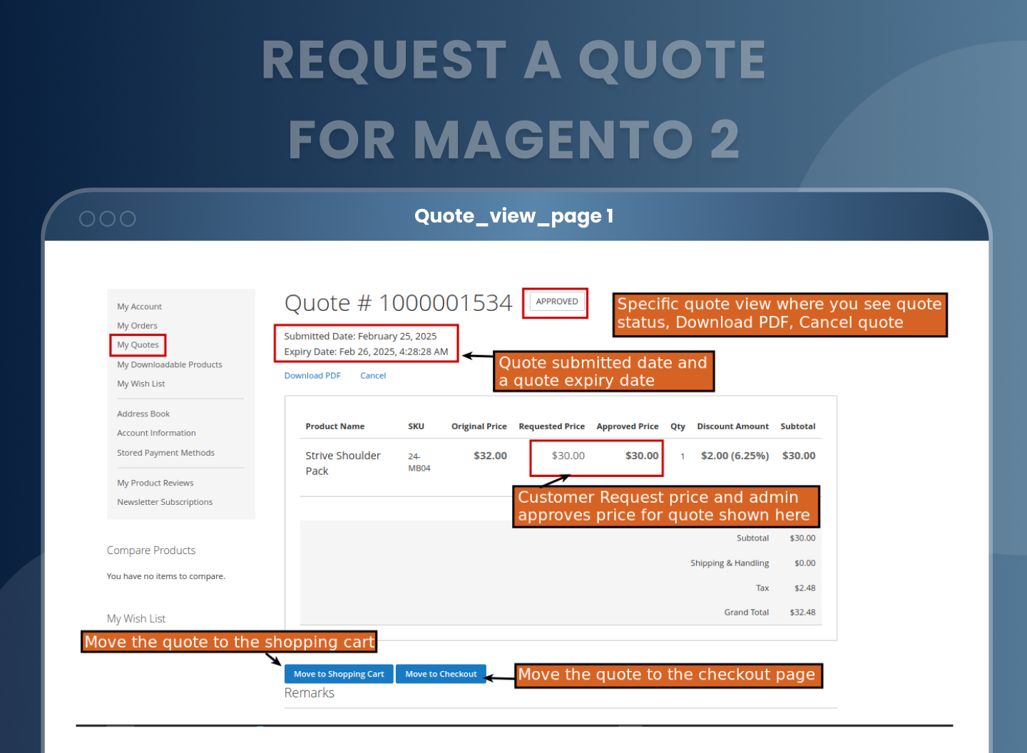Go to Newsletter Subscriptions

coord(165,502)
